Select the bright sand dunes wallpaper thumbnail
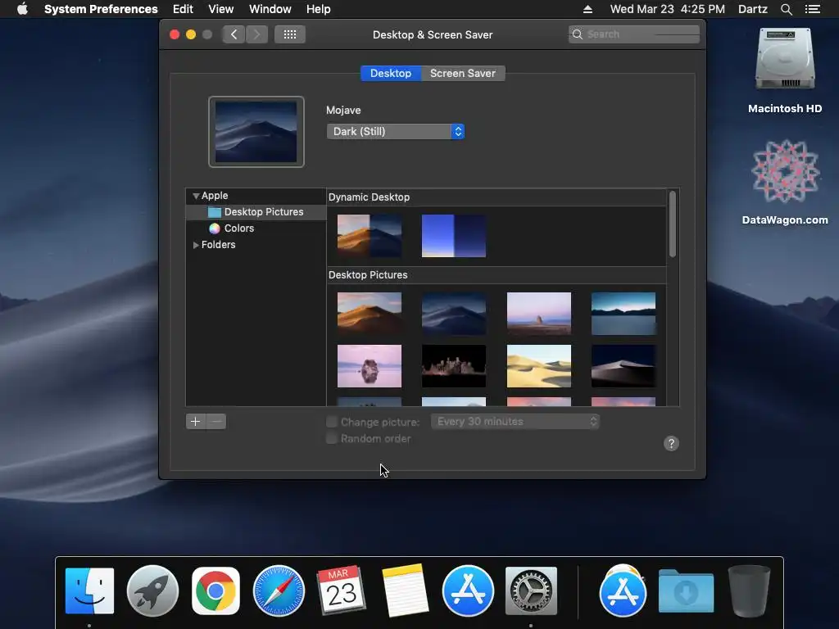Screen dimensions: 839x629 click(x=539, y=366)
